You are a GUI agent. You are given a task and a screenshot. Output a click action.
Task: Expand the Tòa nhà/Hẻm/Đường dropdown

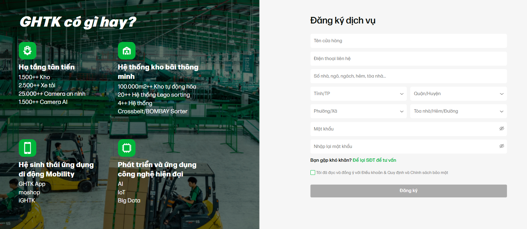click(458, 111)
